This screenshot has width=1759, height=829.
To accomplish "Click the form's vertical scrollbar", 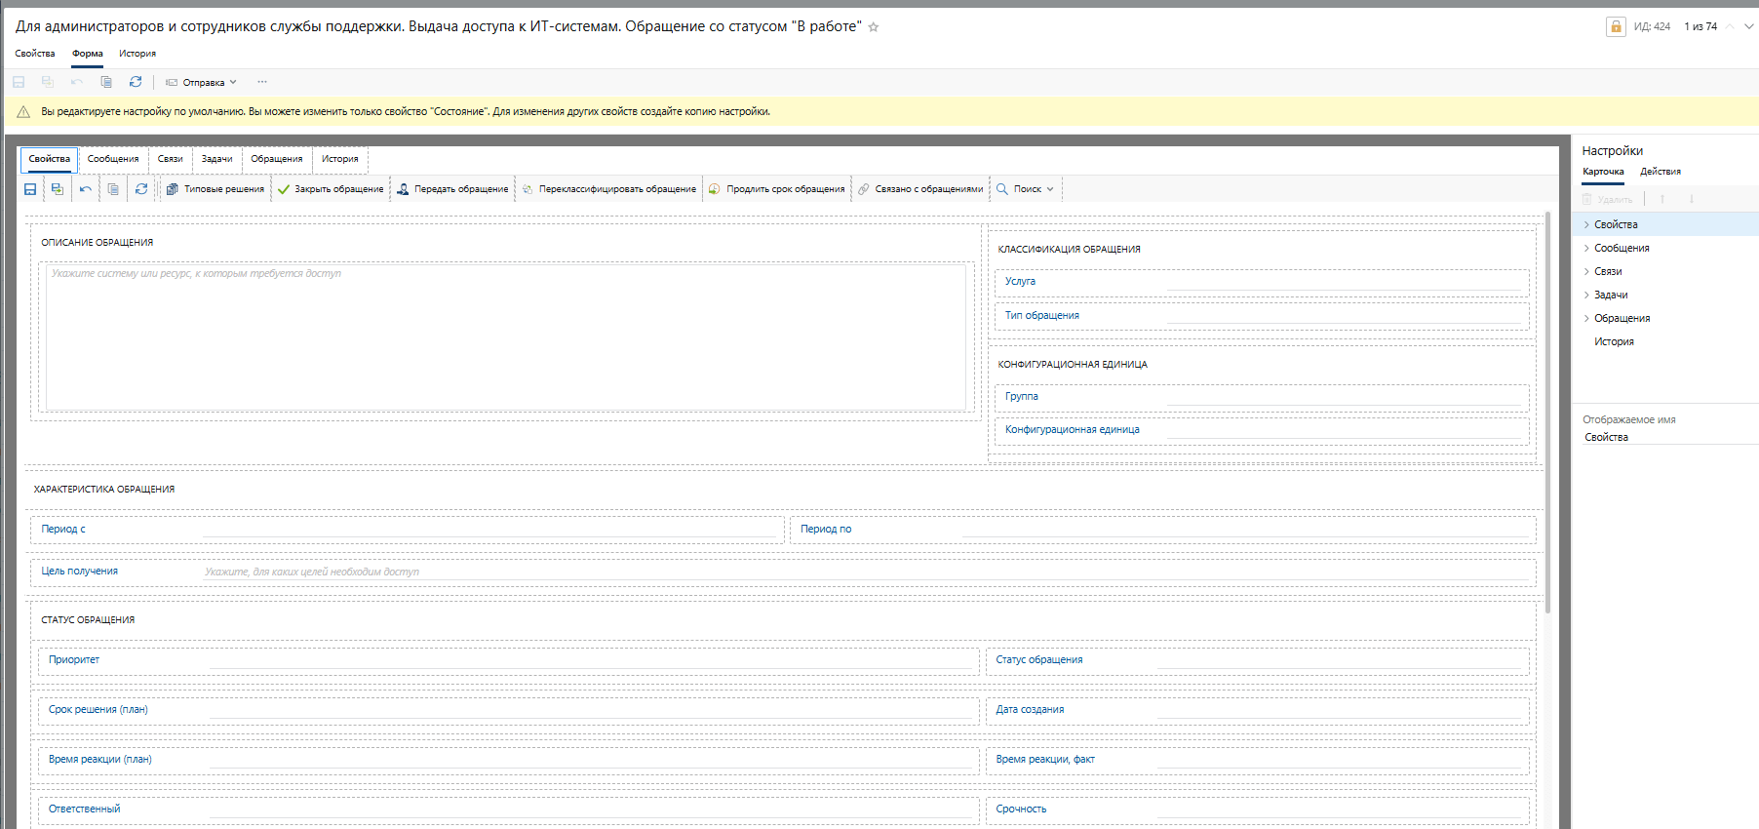I will click(1547, 410).
